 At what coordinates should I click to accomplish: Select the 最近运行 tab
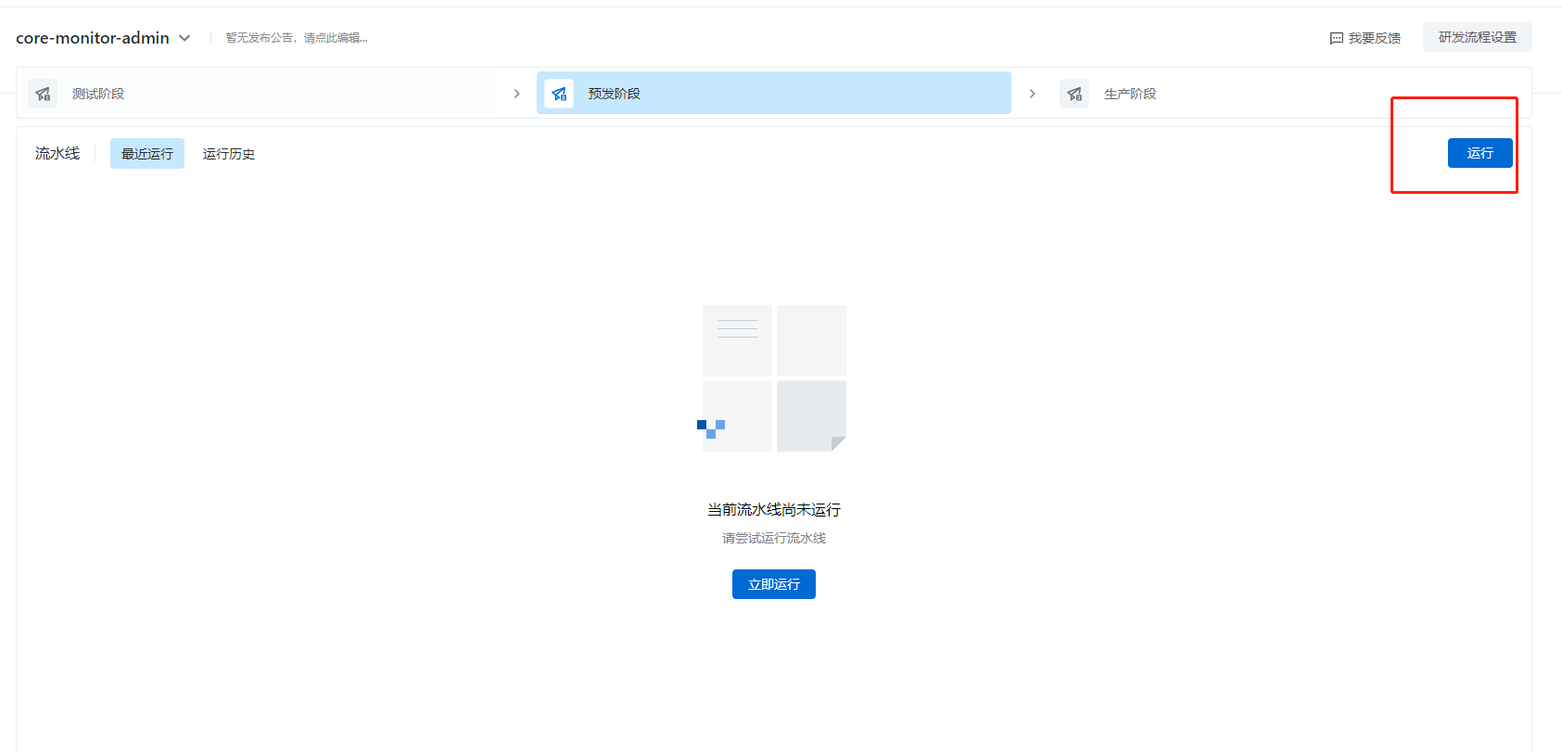147,154
